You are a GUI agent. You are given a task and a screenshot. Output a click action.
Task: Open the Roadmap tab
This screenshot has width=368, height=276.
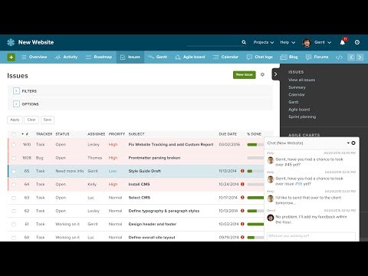click(x=99, y=57)
